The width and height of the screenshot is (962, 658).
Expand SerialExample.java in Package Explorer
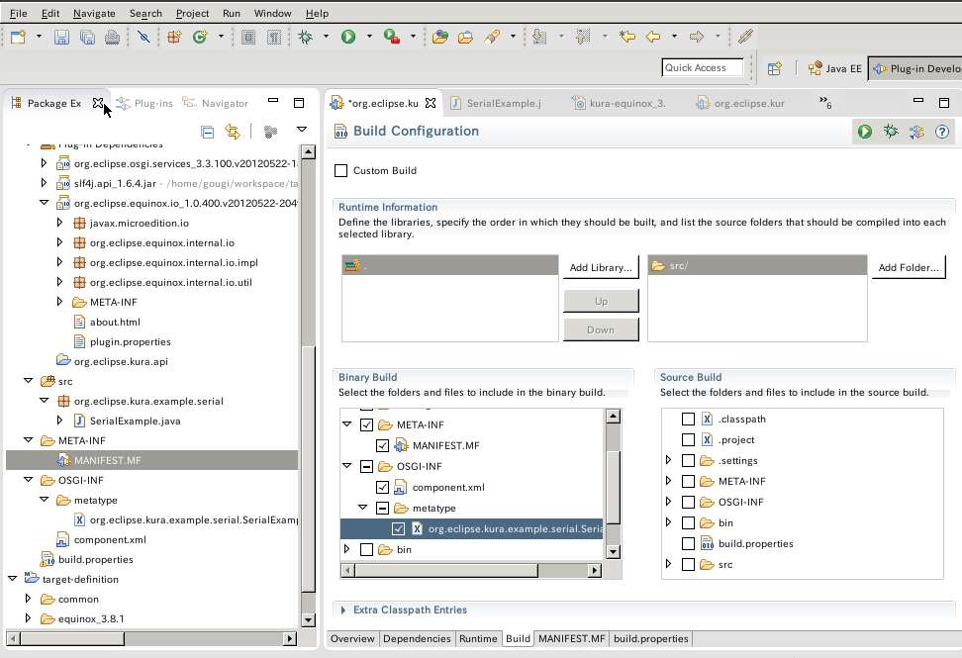coord(59,421)
